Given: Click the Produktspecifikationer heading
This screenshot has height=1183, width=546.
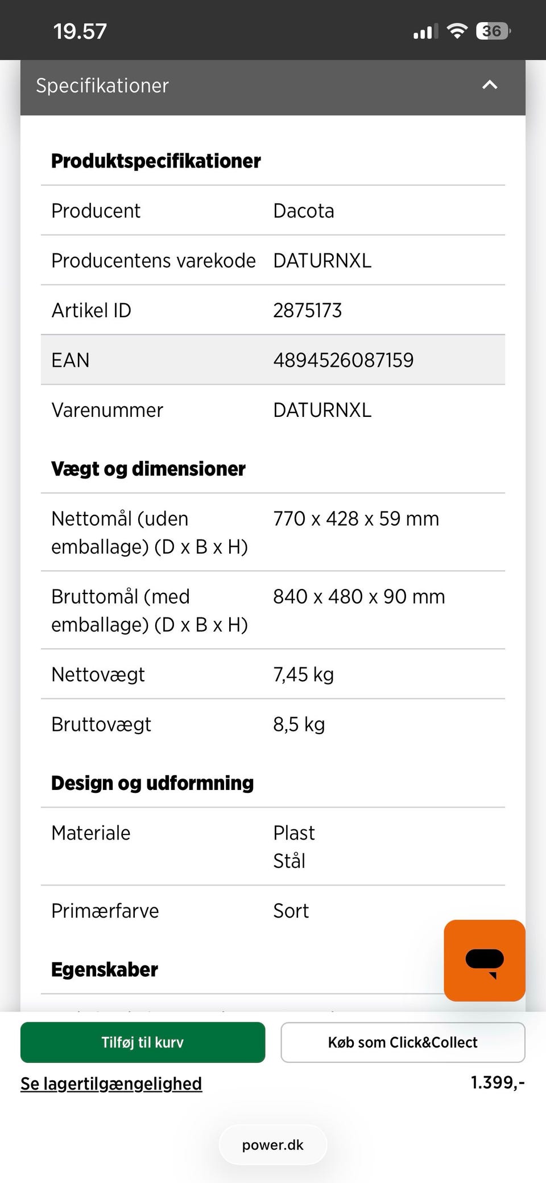Looking at the screenshot, I should click(156, 161).
